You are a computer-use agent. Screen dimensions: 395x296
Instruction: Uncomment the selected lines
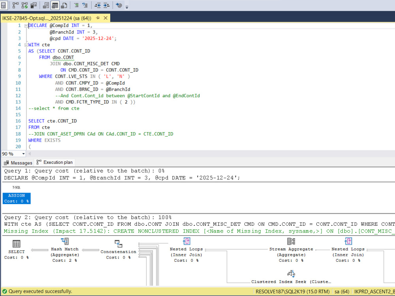[85, 5]
